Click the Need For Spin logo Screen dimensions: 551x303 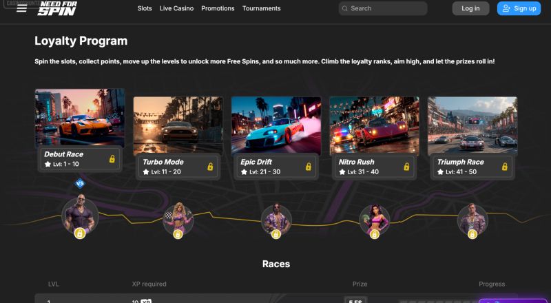pos(57,8)
